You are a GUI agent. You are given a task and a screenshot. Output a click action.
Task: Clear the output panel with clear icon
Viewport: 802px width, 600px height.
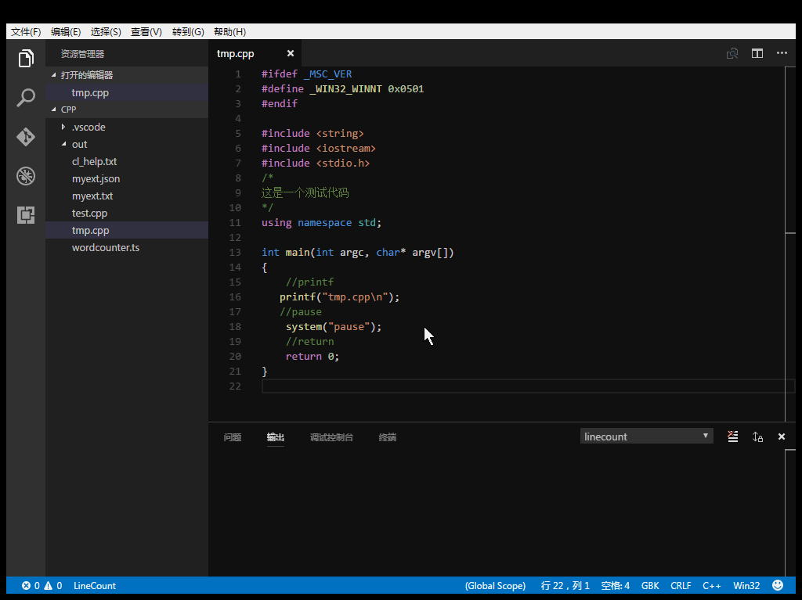[732, 437]
